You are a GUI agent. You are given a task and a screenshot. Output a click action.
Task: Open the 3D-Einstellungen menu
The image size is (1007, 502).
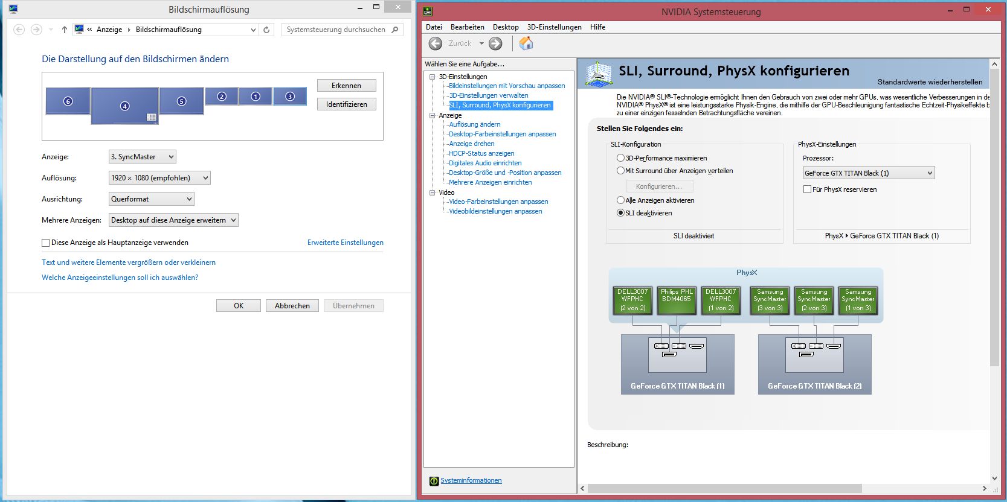tap(555, 27)
